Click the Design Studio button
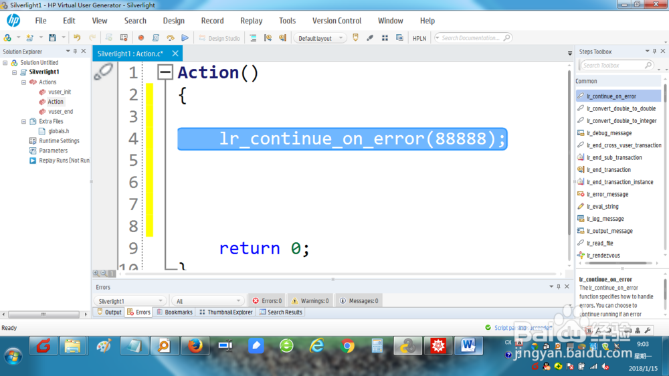669x376 pixels. coord(219,38)
